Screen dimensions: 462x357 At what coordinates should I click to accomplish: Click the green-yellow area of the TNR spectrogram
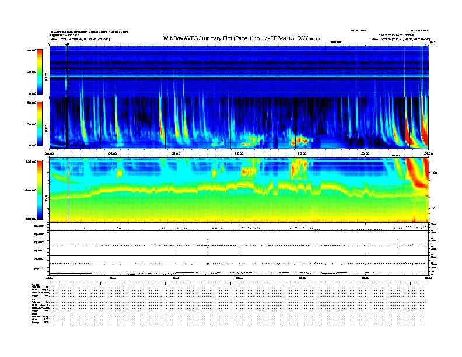click(239, 208)
